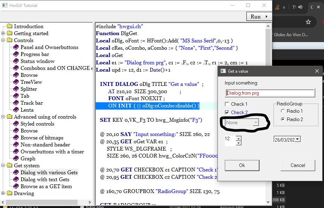
Task: Open the Run menu
Action: pos(259,16)
